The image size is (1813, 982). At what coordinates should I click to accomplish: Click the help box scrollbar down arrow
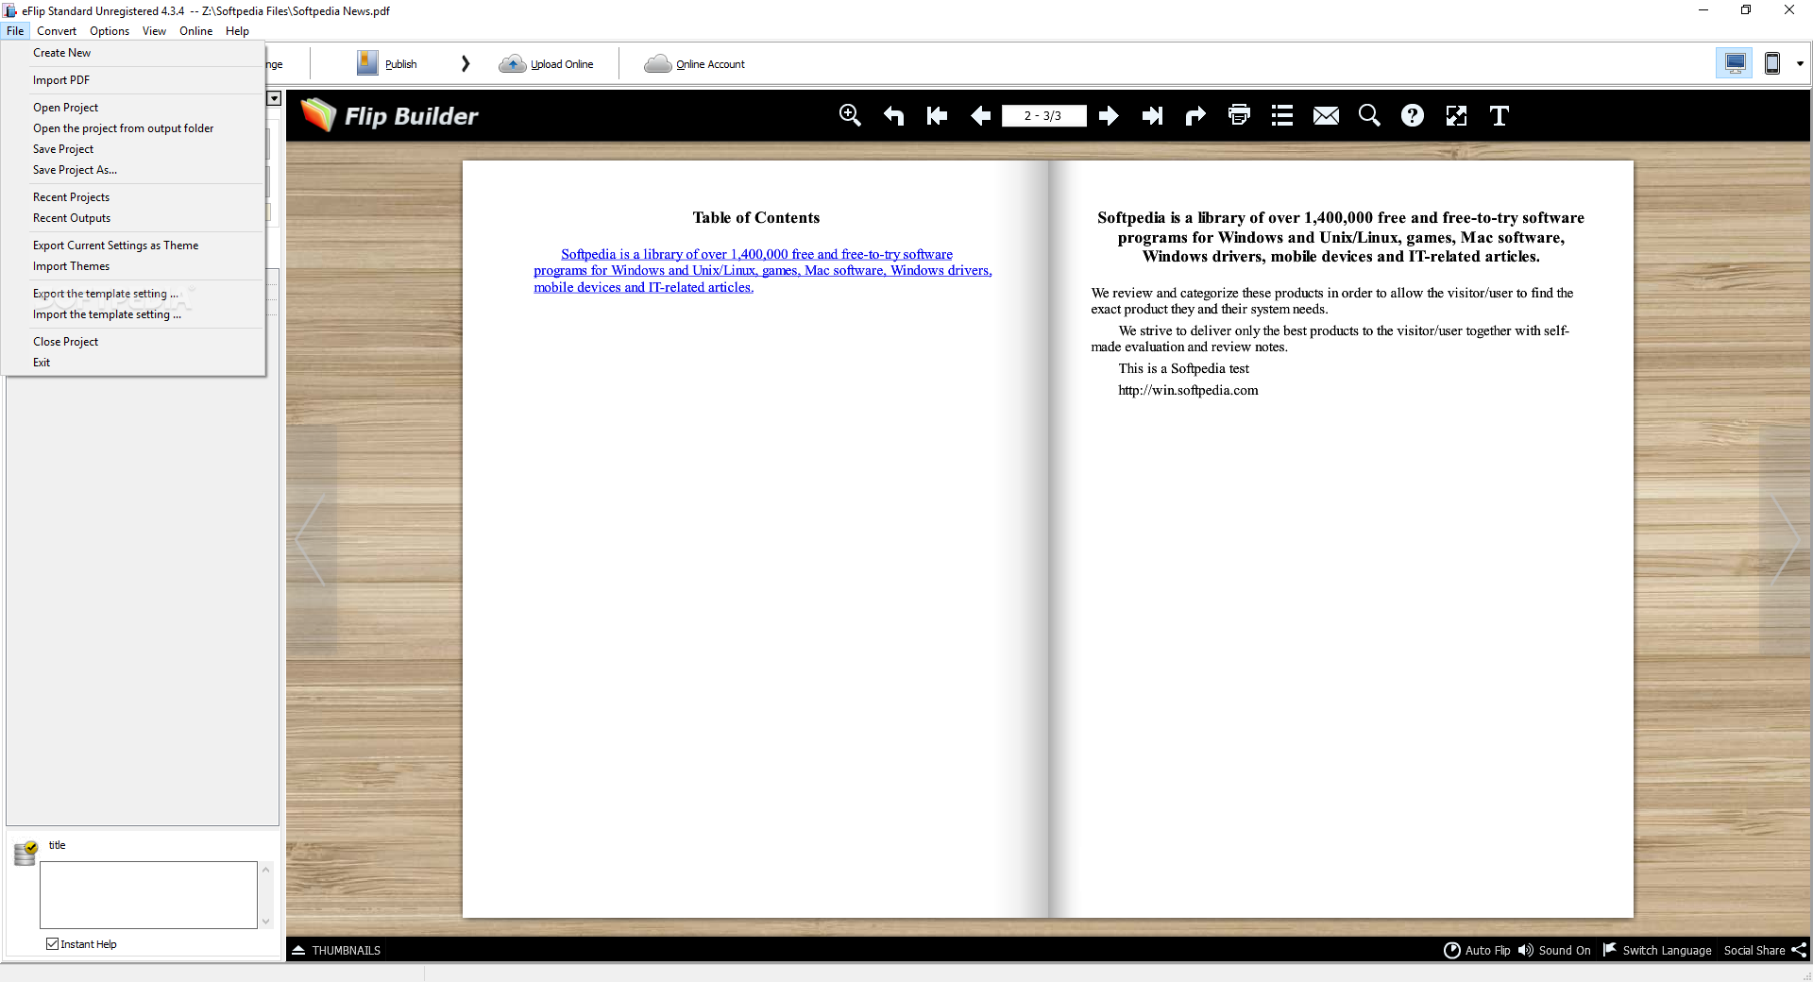pyautogui.click(x=266, y=921)
